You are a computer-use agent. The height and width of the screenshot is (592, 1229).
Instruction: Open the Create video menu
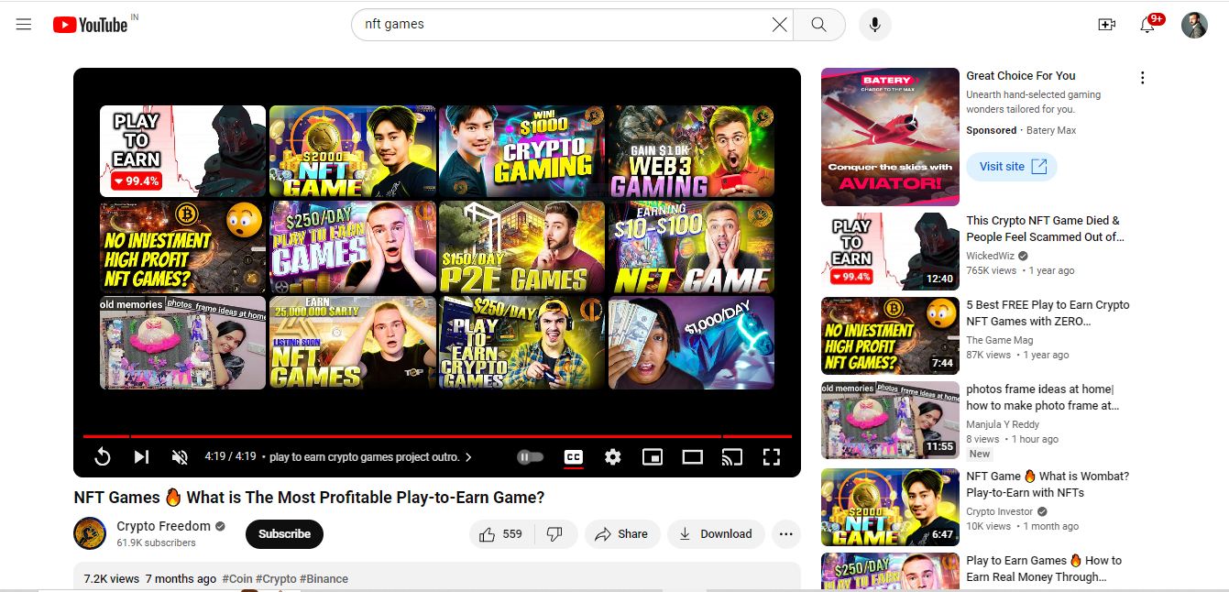(x=1106, y=25)
